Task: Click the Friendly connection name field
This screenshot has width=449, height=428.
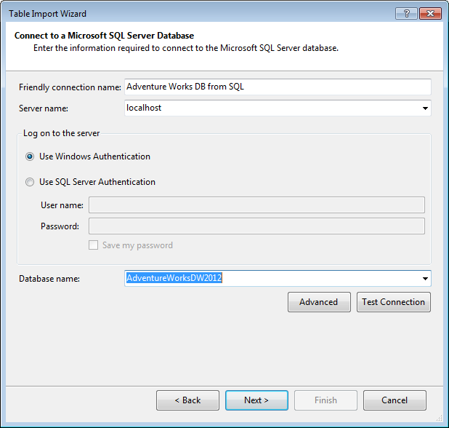Action: (x=278, y=87)
